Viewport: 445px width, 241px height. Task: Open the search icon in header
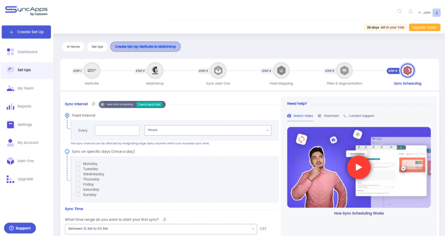[x=399, y=12]
